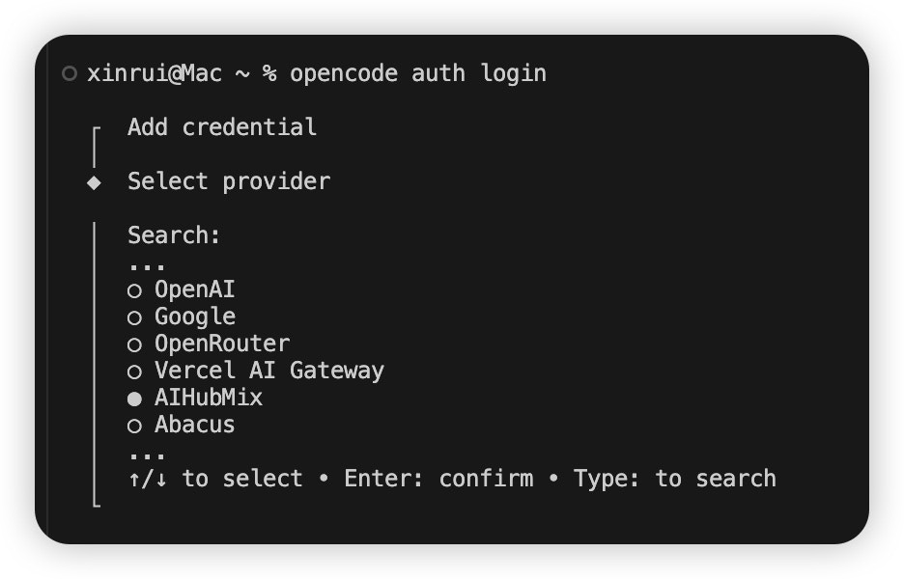
Task: Click the Select provider step label
Action: (229, 181)
